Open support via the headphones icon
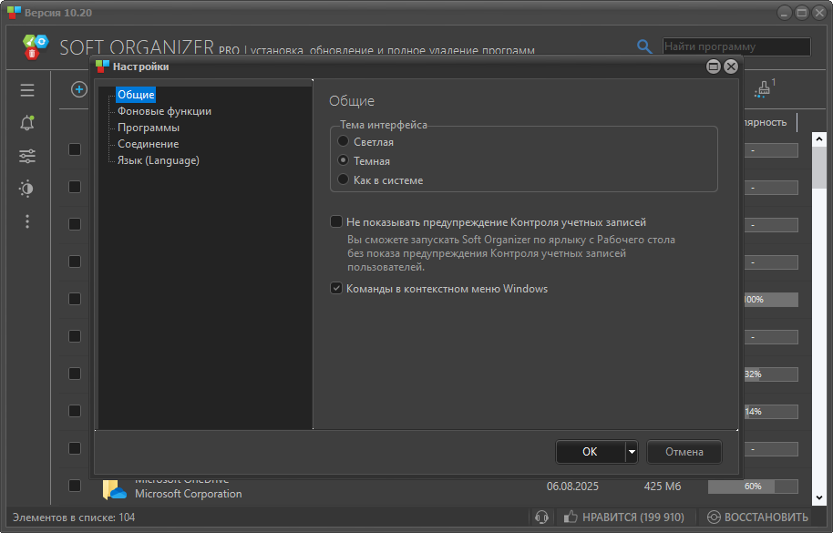Viewport: 833px width, 533px height. point(543,517)
